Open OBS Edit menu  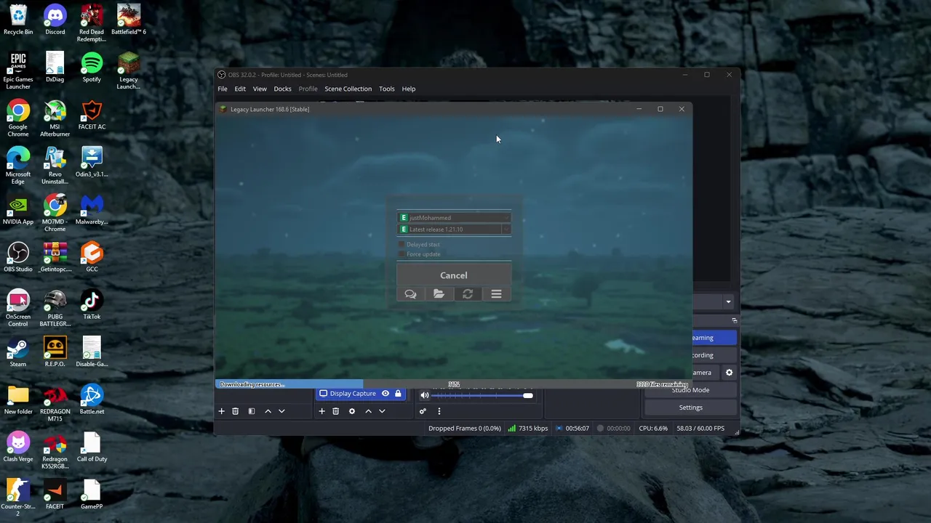coord(240,89)
